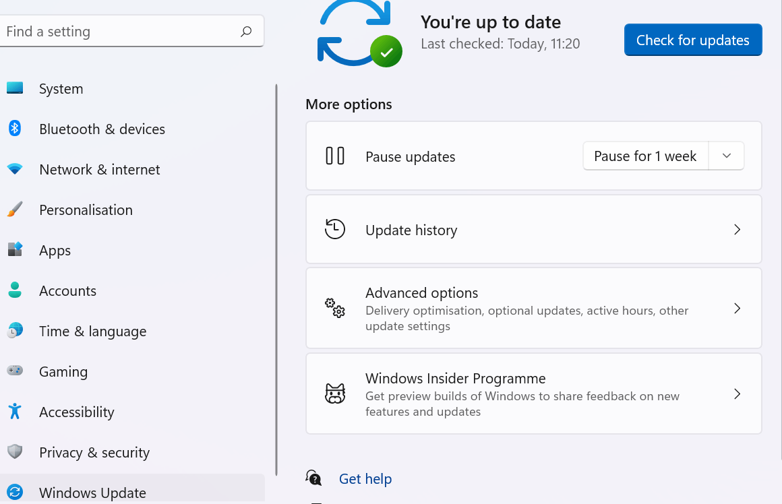Open Gaming settings via the controller icon
782x504 pixels.
coord(15,371)
